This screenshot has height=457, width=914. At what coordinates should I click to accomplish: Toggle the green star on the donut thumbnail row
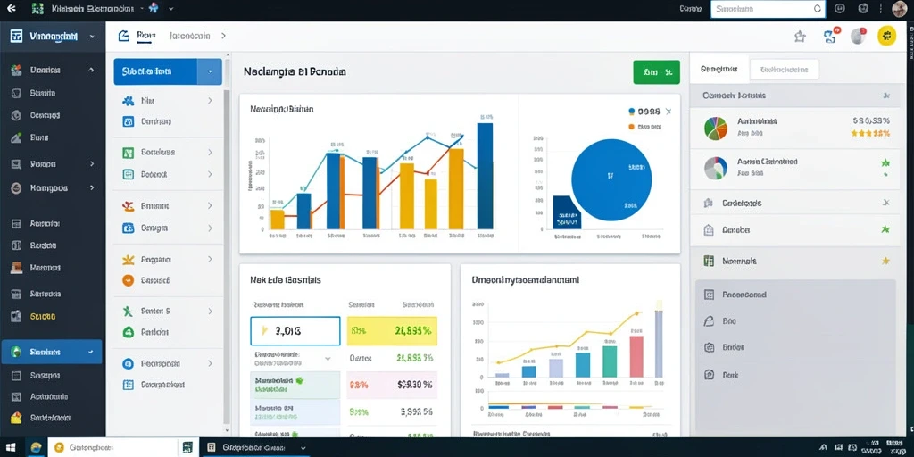tap(886, 162)
